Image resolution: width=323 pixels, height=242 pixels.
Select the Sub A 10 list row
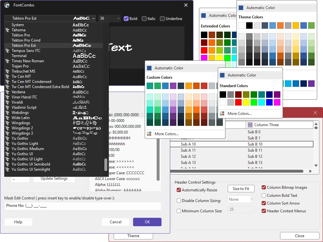coord(242,144)
